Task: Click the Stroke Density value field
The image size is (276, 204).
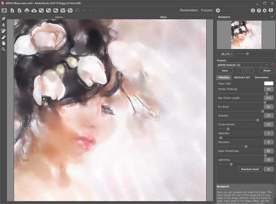Action: pyautogui.click(x=269, y=124)
